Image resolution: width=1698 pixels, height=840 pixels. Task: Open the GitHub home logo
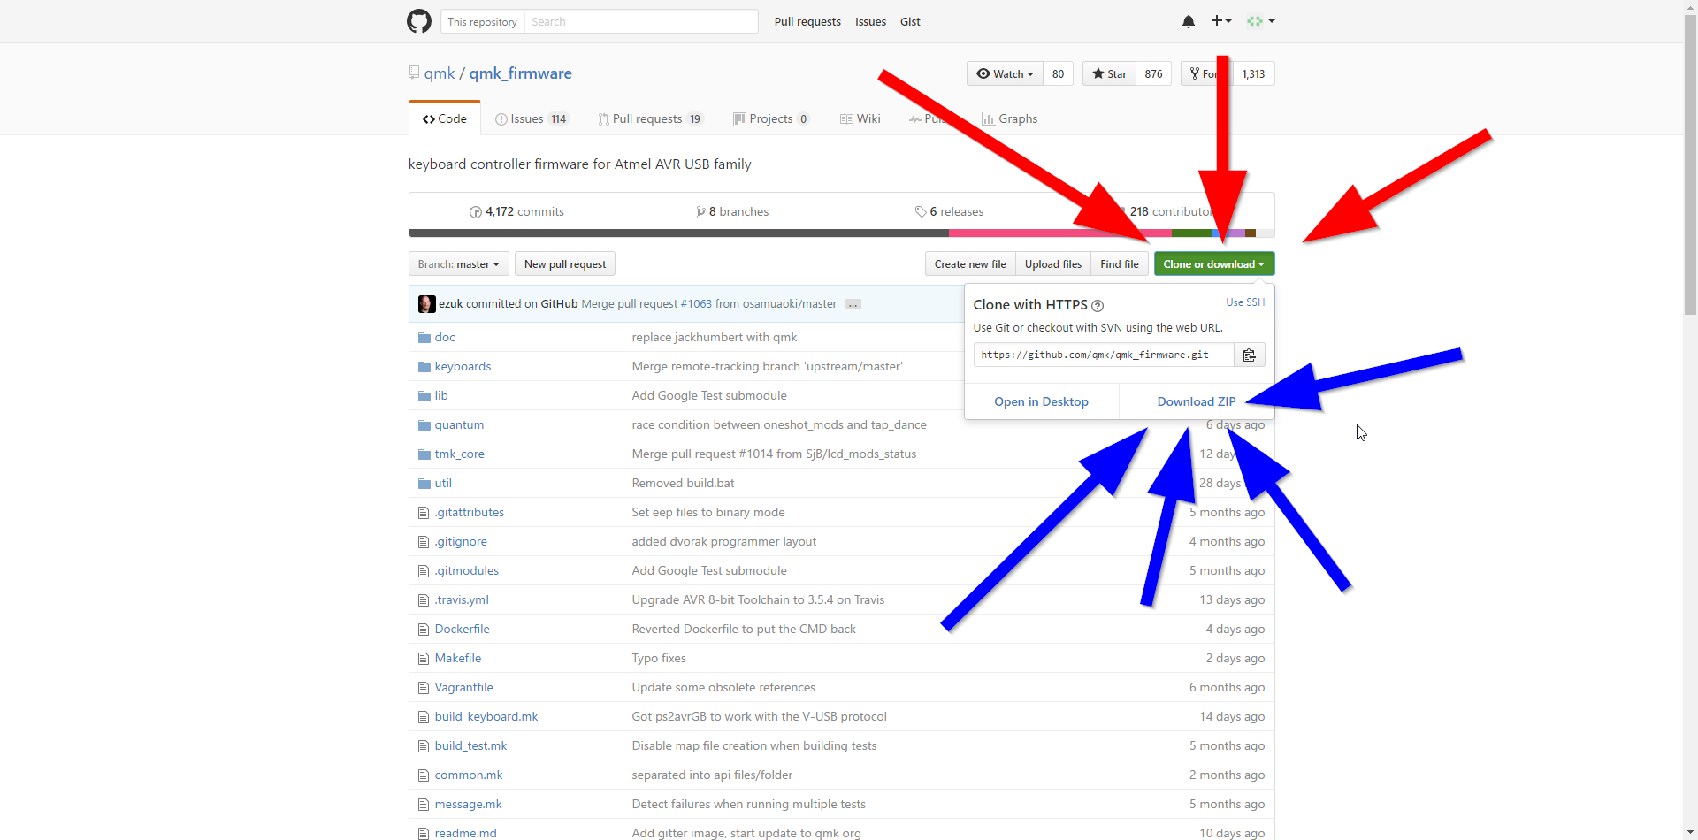tap(419, 21)
